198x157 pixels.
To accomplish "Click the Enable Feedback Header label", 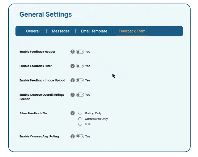I will [37, 52].
